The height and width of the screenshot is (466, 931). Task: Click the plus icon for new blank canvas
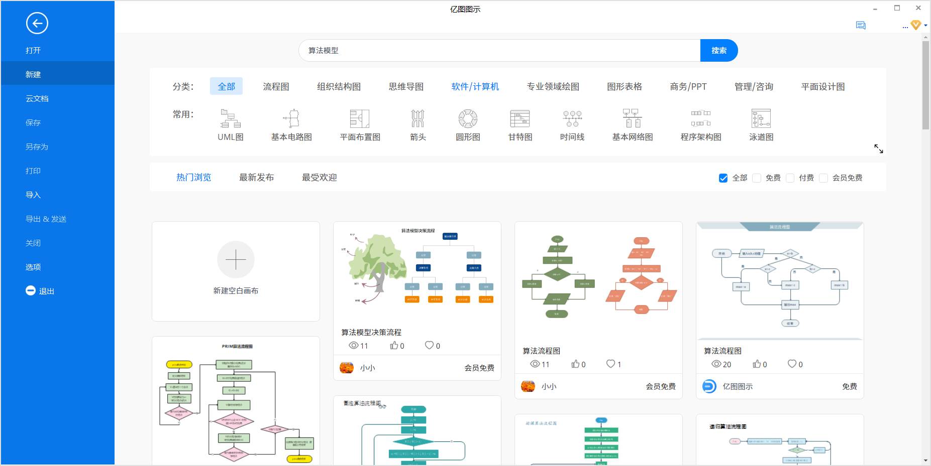236,260
